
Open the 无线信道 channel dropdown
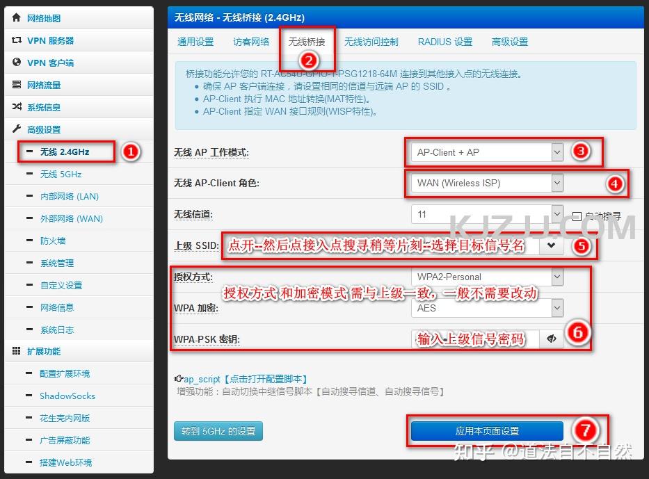pos(487,214)
